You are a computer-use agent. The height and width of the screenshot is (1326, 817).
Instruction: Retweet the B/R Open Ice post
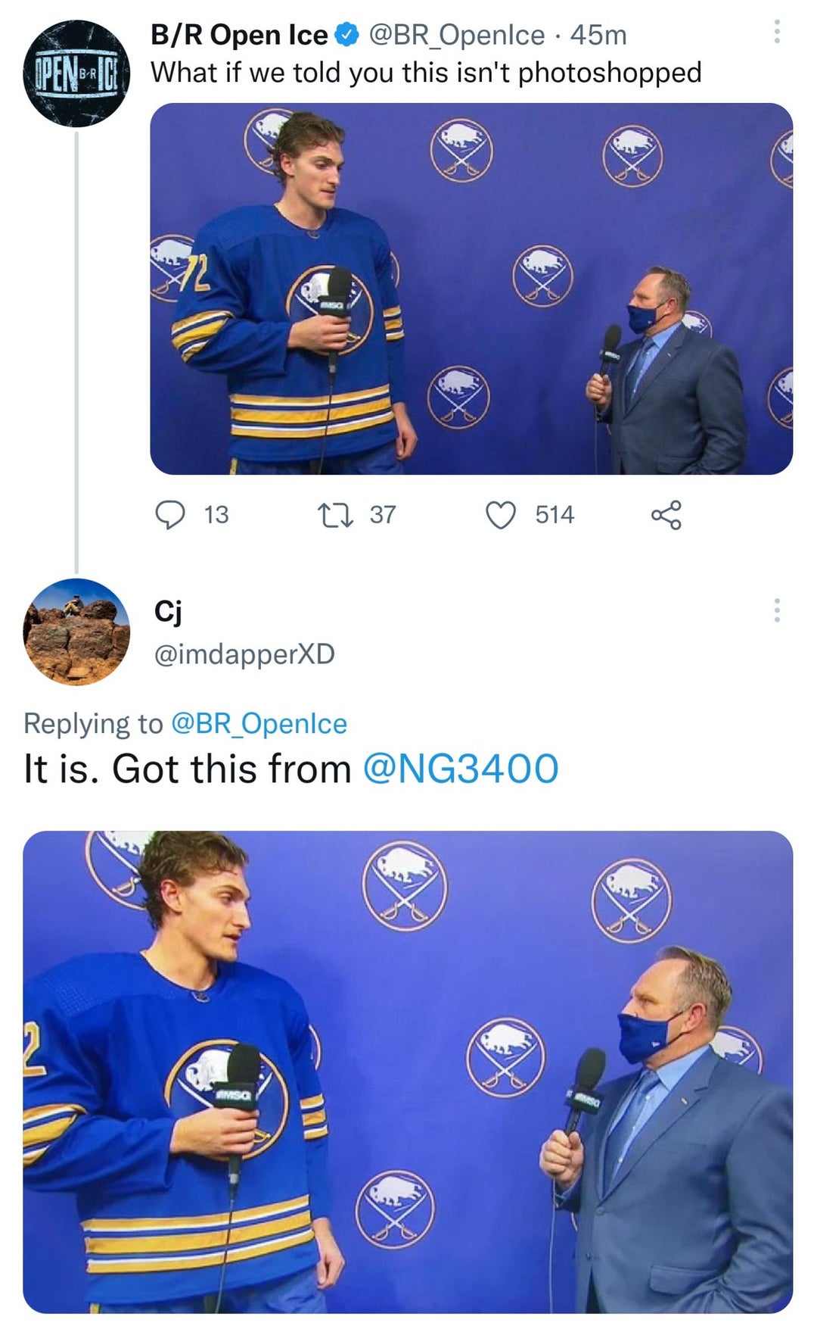[334, 515]
